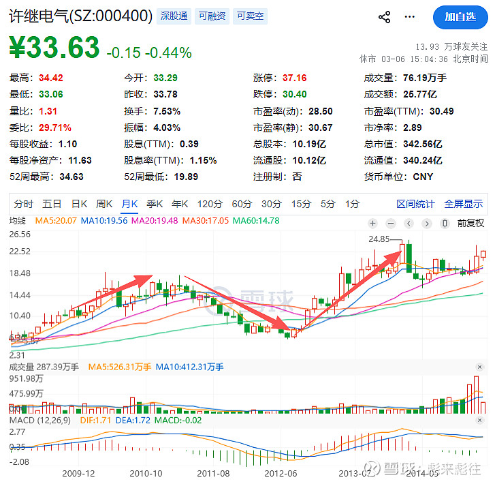Click the 市盈率(TTM) 30.49 value

(x=441, y=111)
